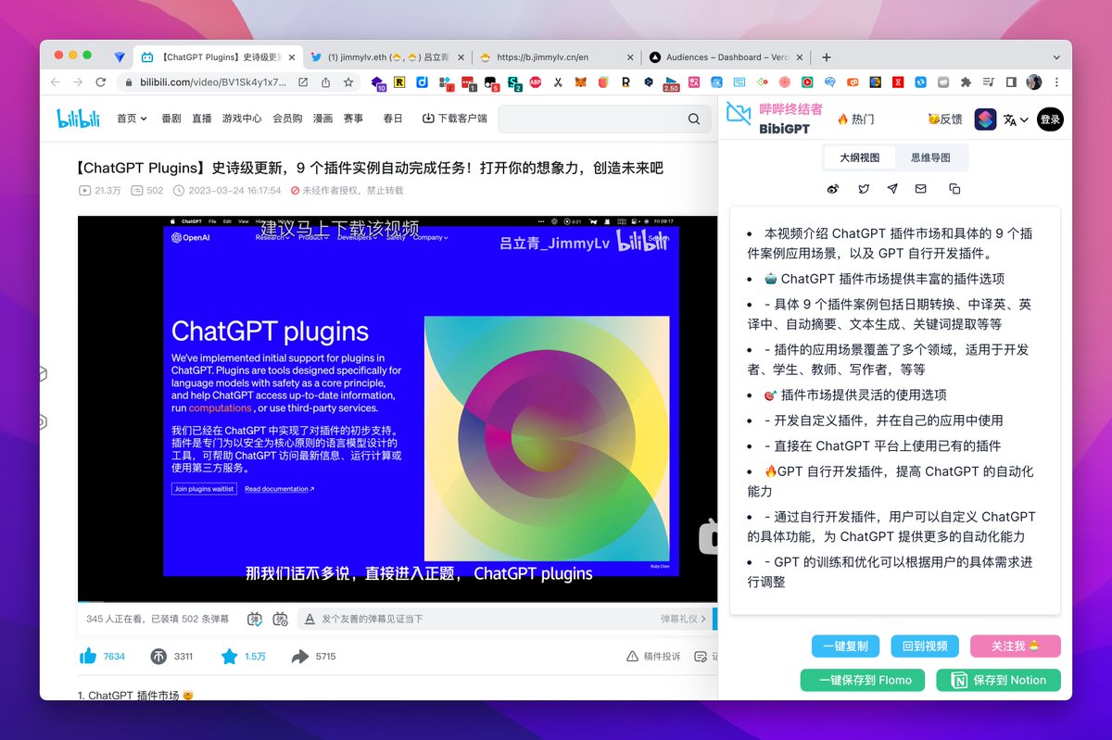Click 下载客户端 download link
Image resolution: width=1112 pixels, height=740 pixels.
coord(454,119)
